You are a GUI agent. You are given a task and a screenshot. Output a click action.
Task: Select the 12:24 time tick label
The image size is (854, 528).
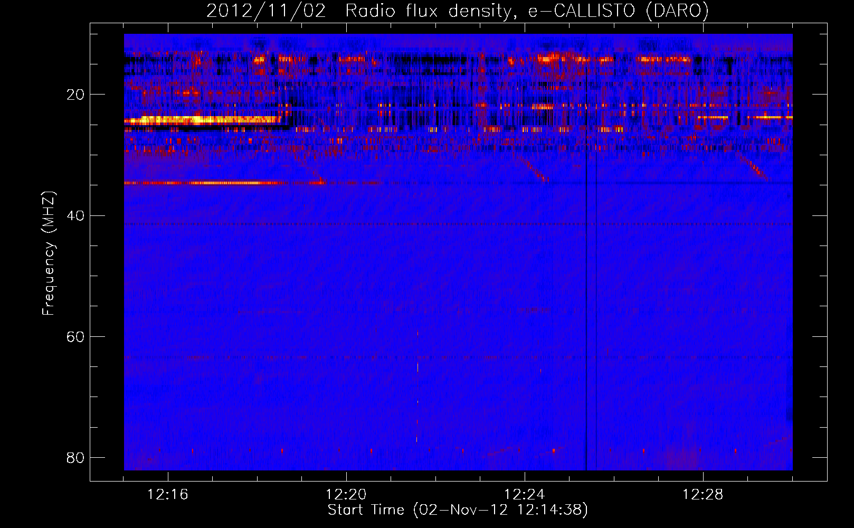coord(525,495)
